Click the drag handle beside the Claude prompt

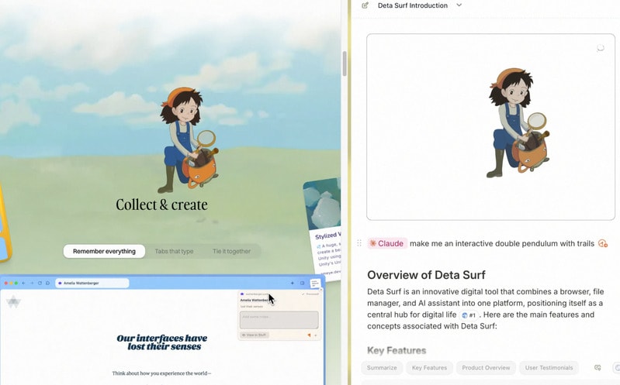click(358, 243)
